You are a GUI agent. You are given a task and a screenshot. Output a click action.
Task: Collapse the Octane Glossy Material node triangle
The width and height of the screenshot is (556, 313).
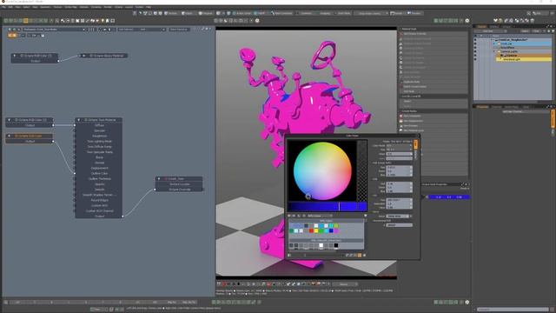84,56
